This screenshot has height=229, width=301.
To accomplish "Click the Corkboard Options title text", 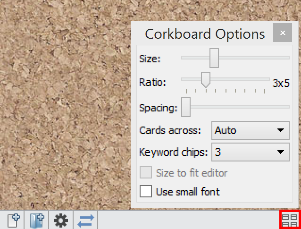I will [x=205, y=34].
